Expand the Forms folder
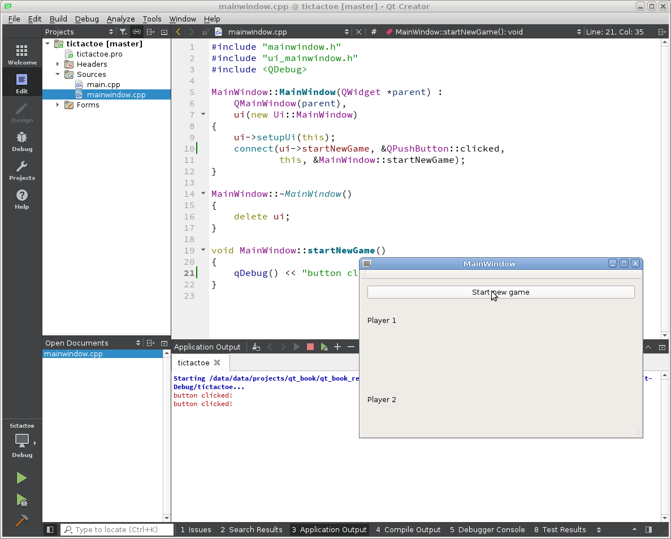Image resolution: width=671 pixels, height=539 pixels. [x=58, y=105]
